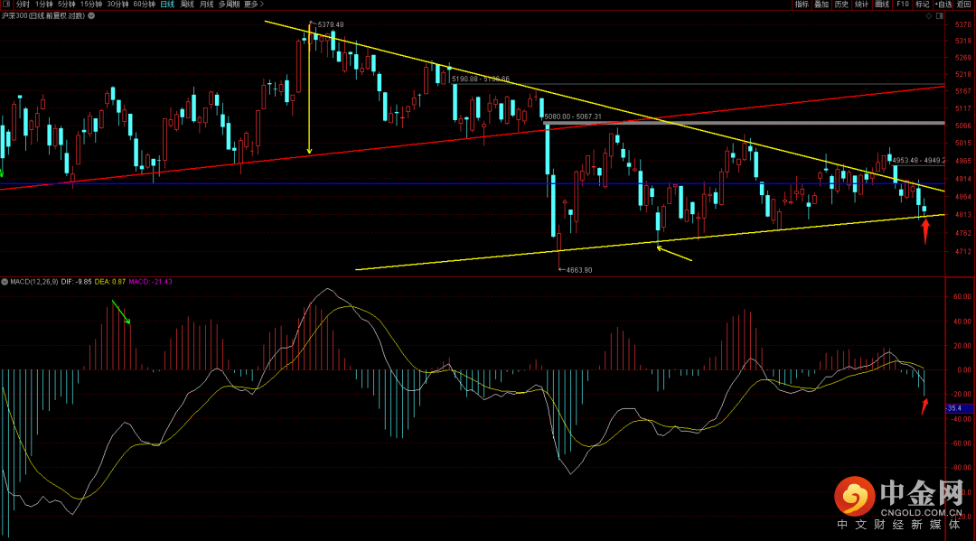The width and height of the screenshot is (976, 541).
Task: Switch to the 分时 intraday view
Action: pyautogui.click(x=23, y=5)
